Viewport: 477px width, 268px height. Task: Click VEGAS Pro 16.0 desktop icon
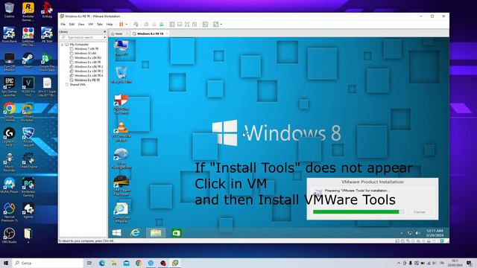click(28, 86)
